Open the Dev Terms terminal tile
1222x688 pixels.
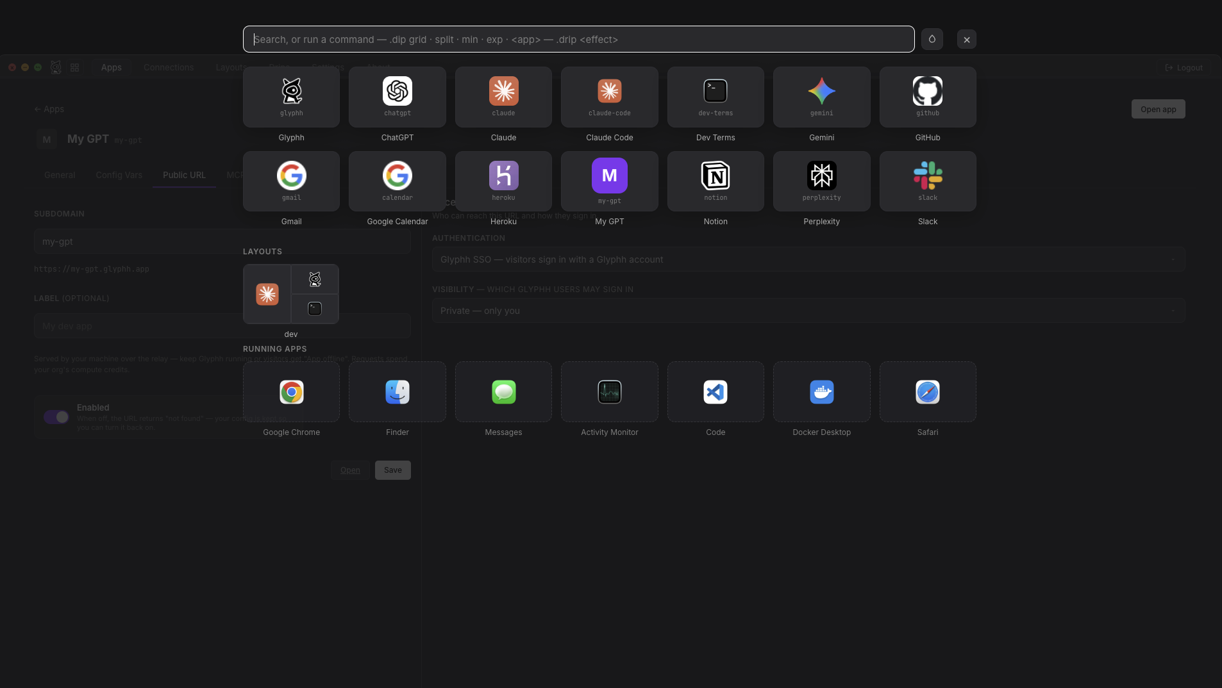[x=716, y=97]
